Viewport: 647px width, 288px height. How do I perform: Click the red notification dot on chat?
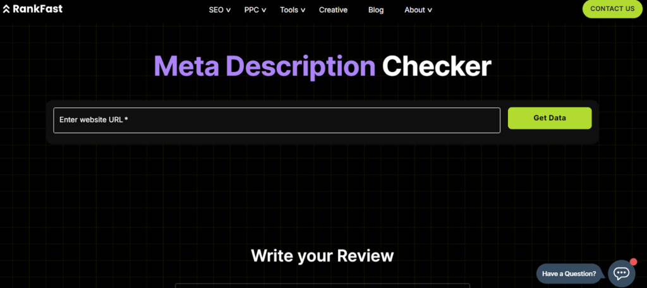pos(633,261)
